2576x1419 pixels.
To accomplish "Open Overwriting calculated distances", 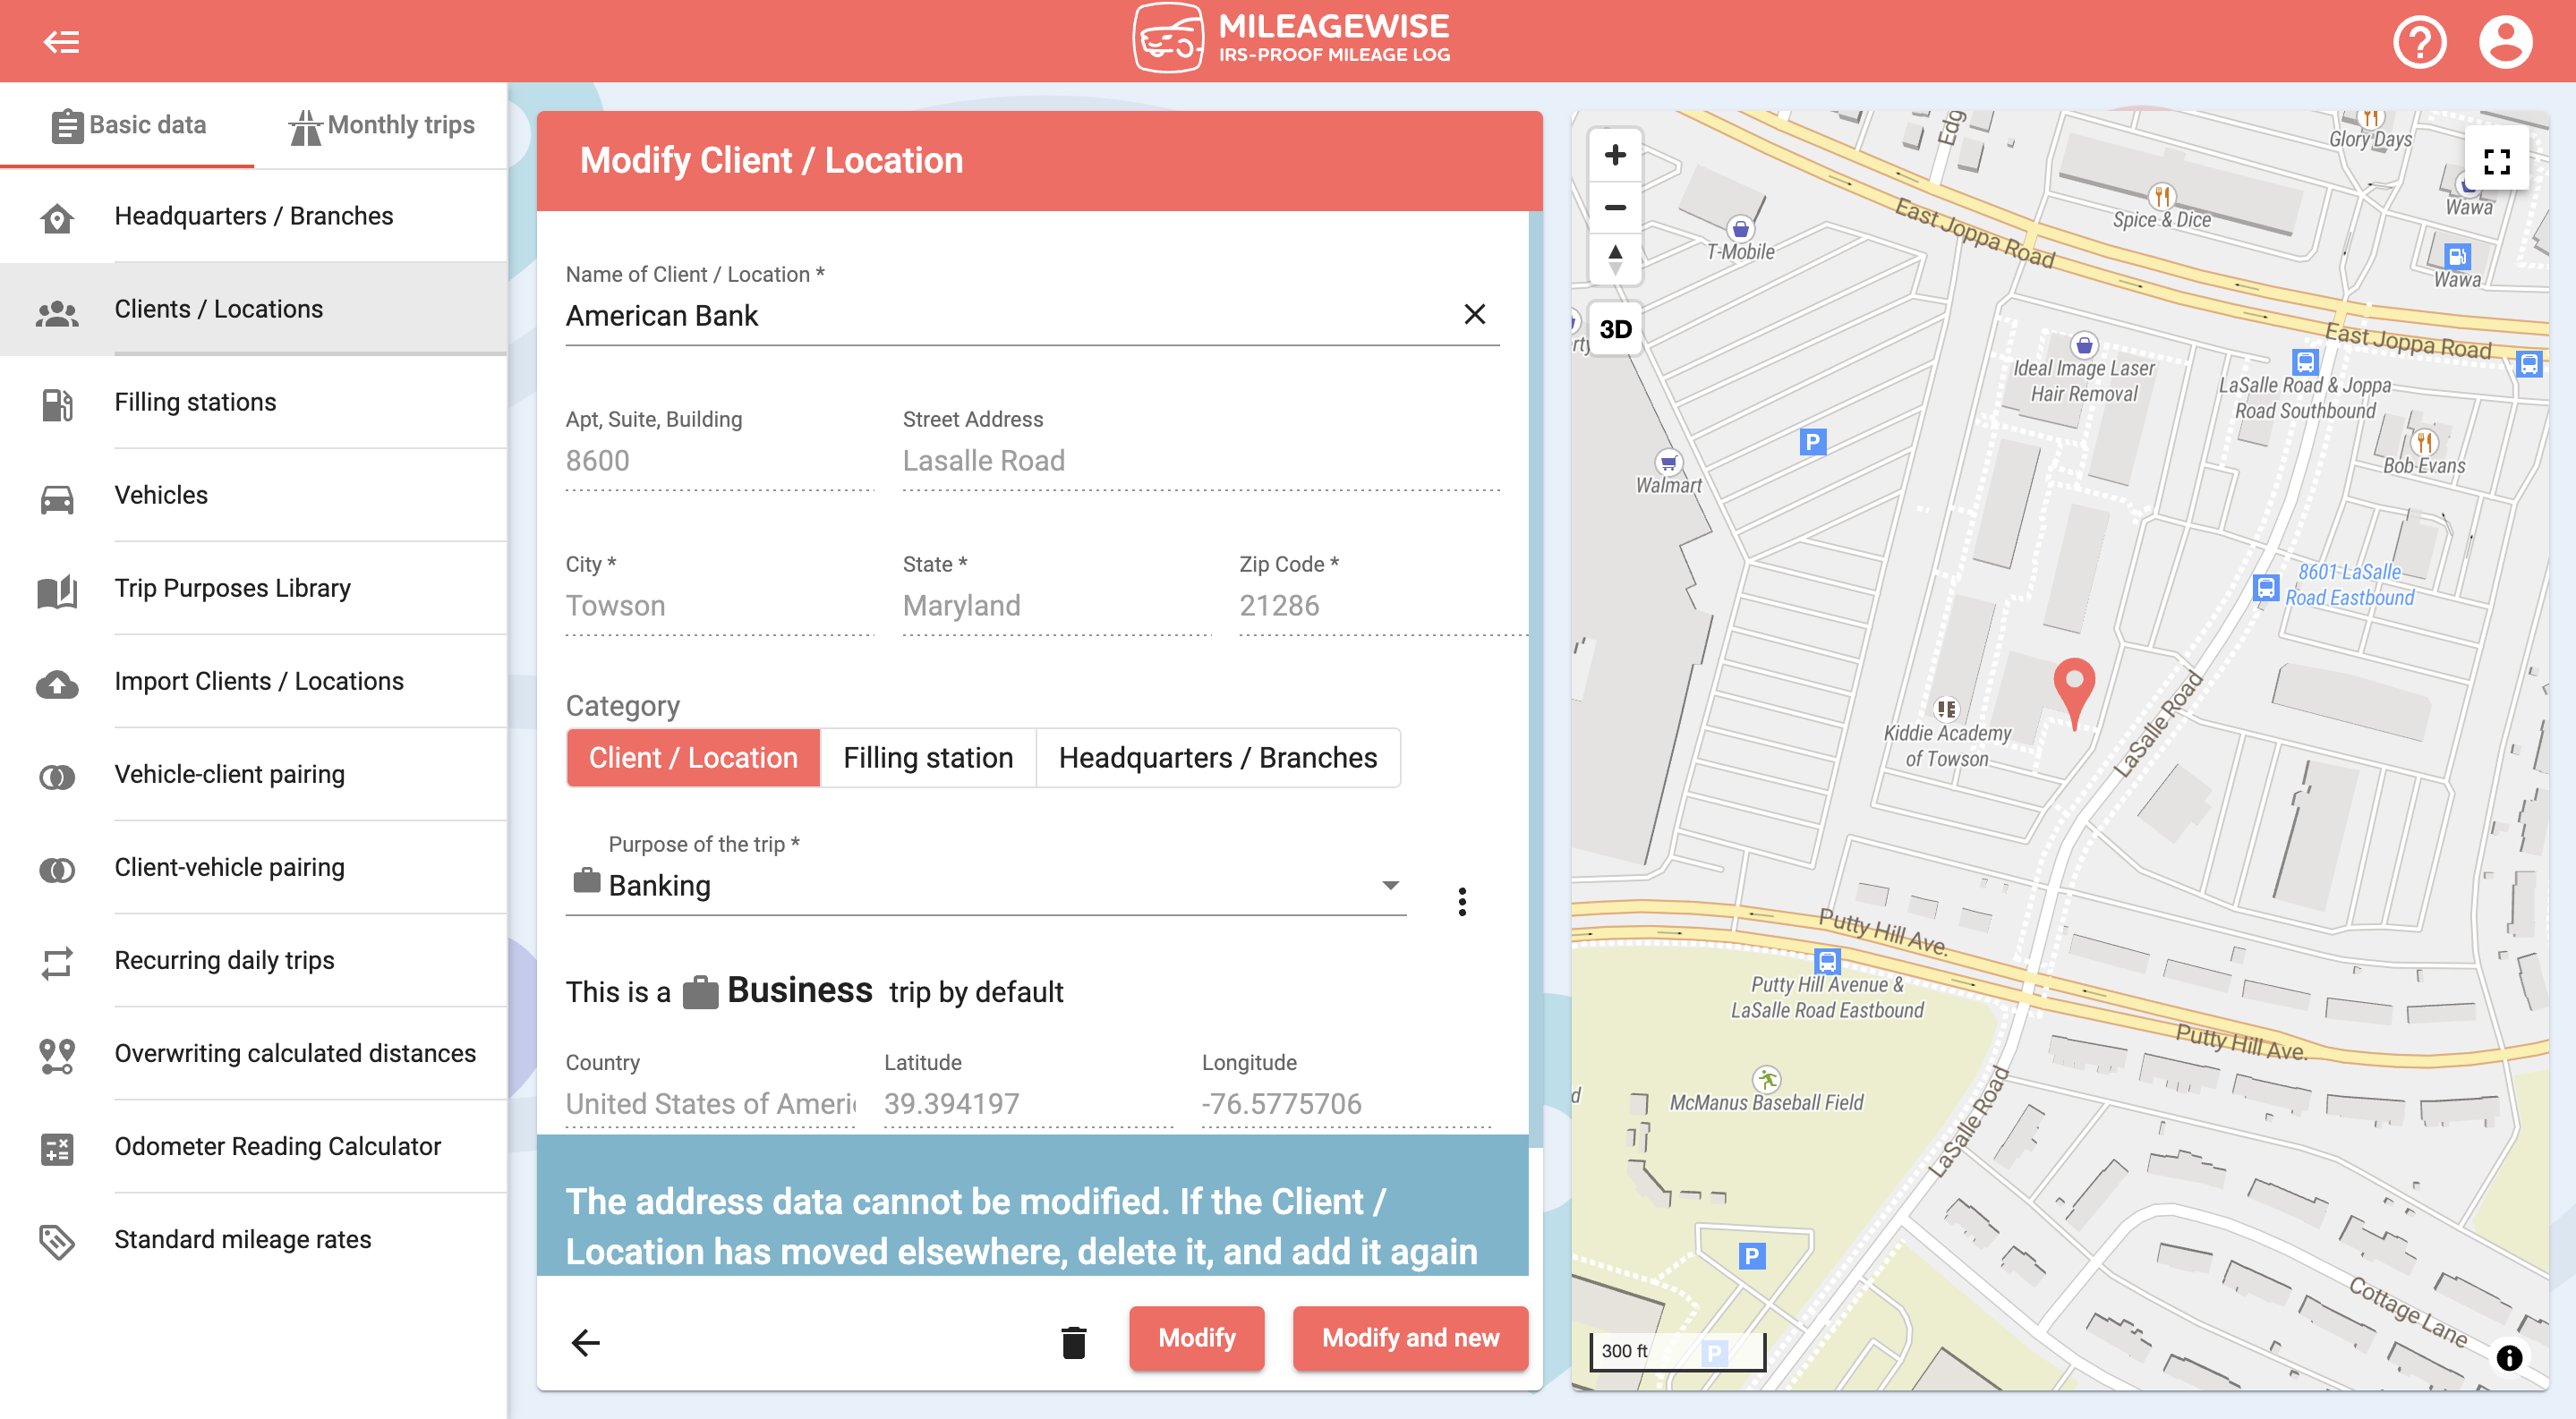I will [x=254, y=1052].
